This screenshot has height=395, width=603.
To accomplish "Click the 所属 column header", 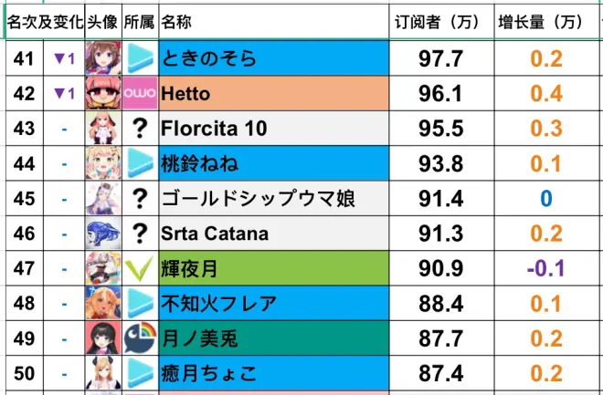I will coord(139,20).
